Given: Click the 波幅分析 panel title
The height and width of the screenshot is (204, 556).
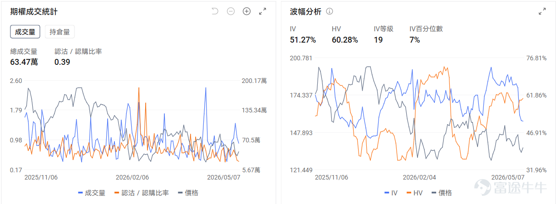Looking at the screenshot, I should tap(305, 12).
